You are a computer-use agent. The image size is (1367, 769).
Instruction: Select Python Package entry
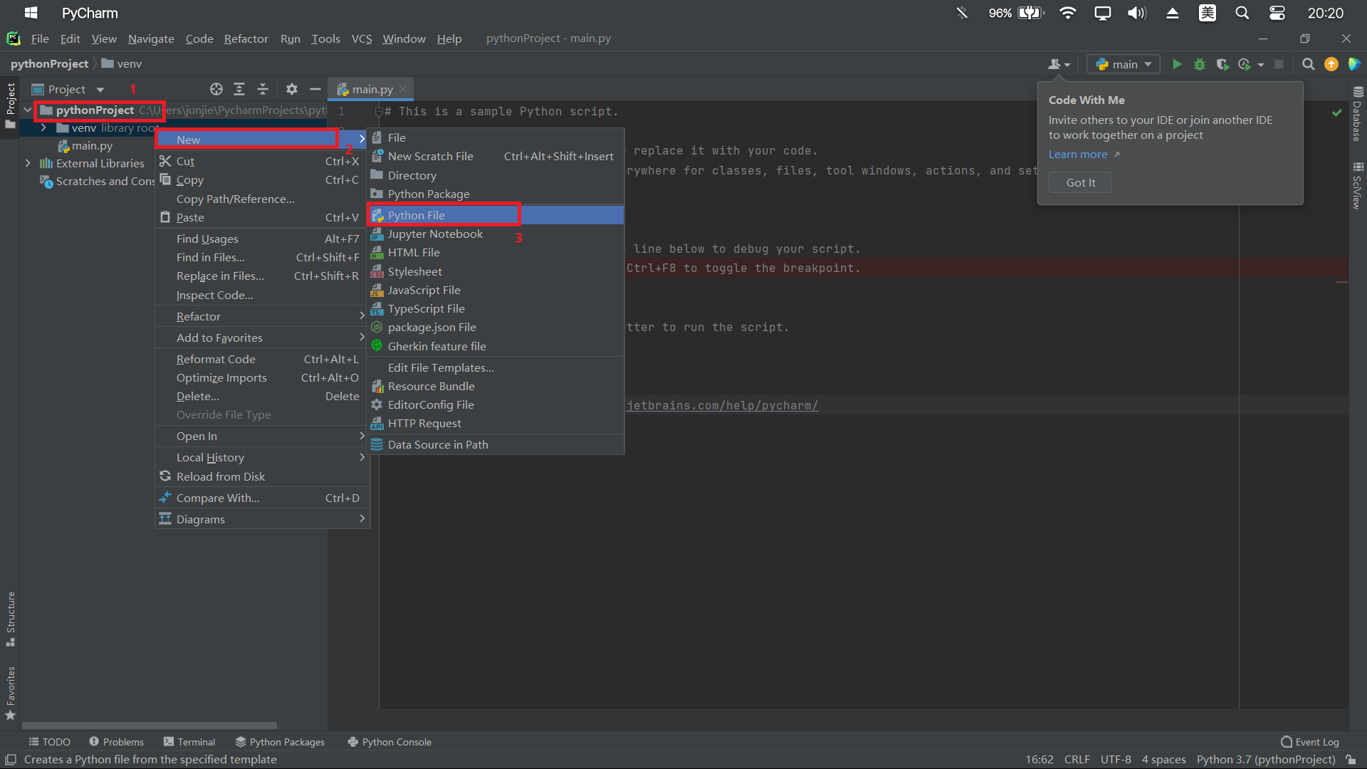pyautogui.click(x=496, y=194)
